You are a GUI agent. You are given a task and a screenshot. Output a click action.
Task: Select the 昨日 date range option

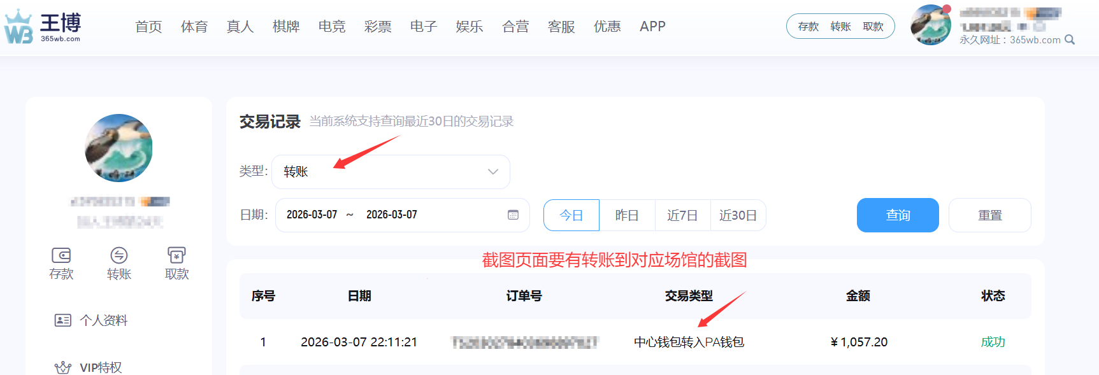627,215
